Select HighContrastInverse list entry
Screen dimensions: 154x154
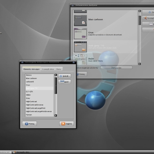coord(39,105)
